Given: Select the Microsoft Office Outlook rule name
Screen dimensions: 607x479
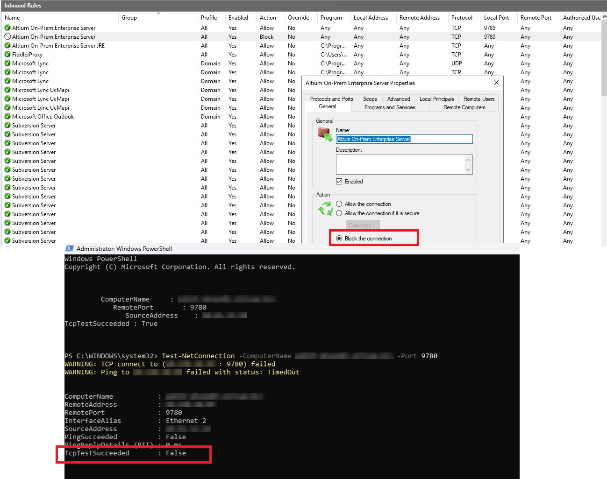Looking at the screenshot, I should click(43, 117).
